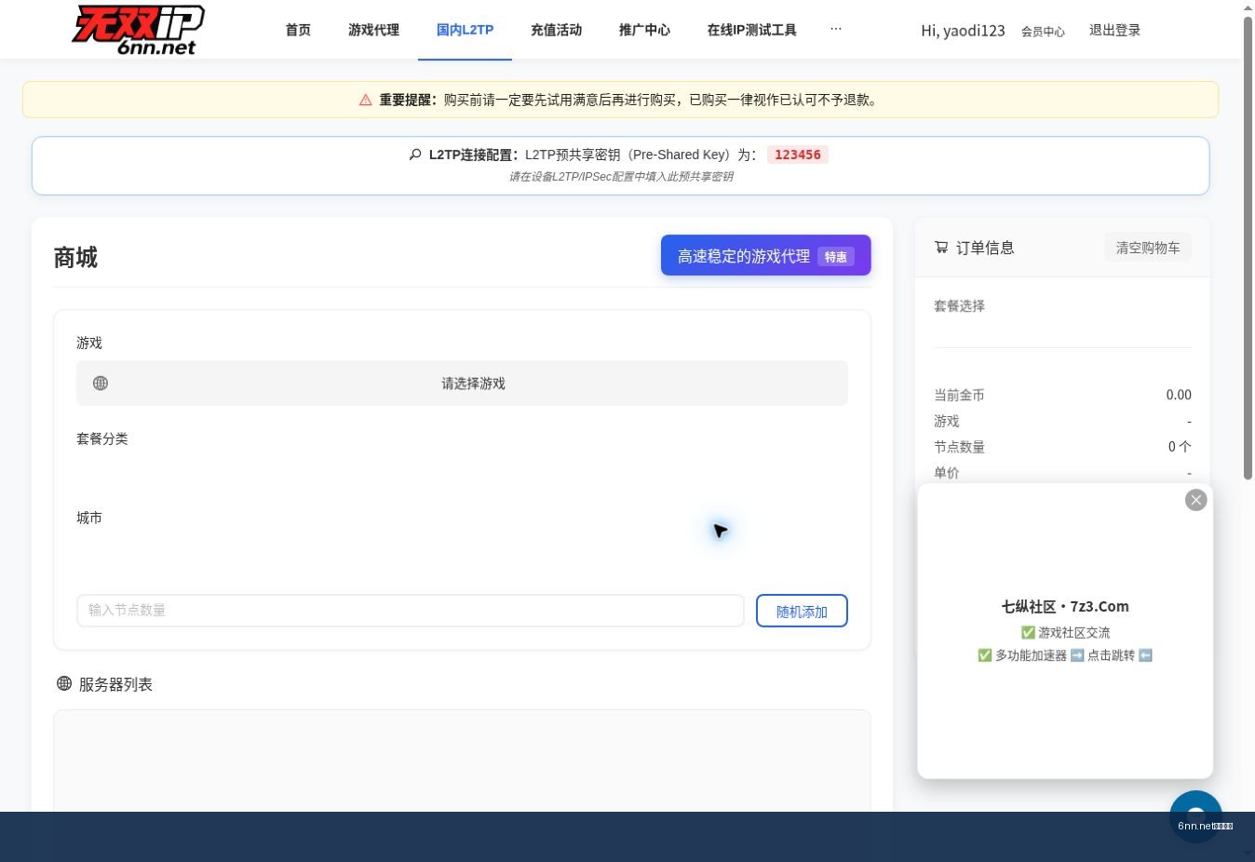Close the 七纵社区 popup ad
Screen dimensions: 1255x862
click(1196, 500)
